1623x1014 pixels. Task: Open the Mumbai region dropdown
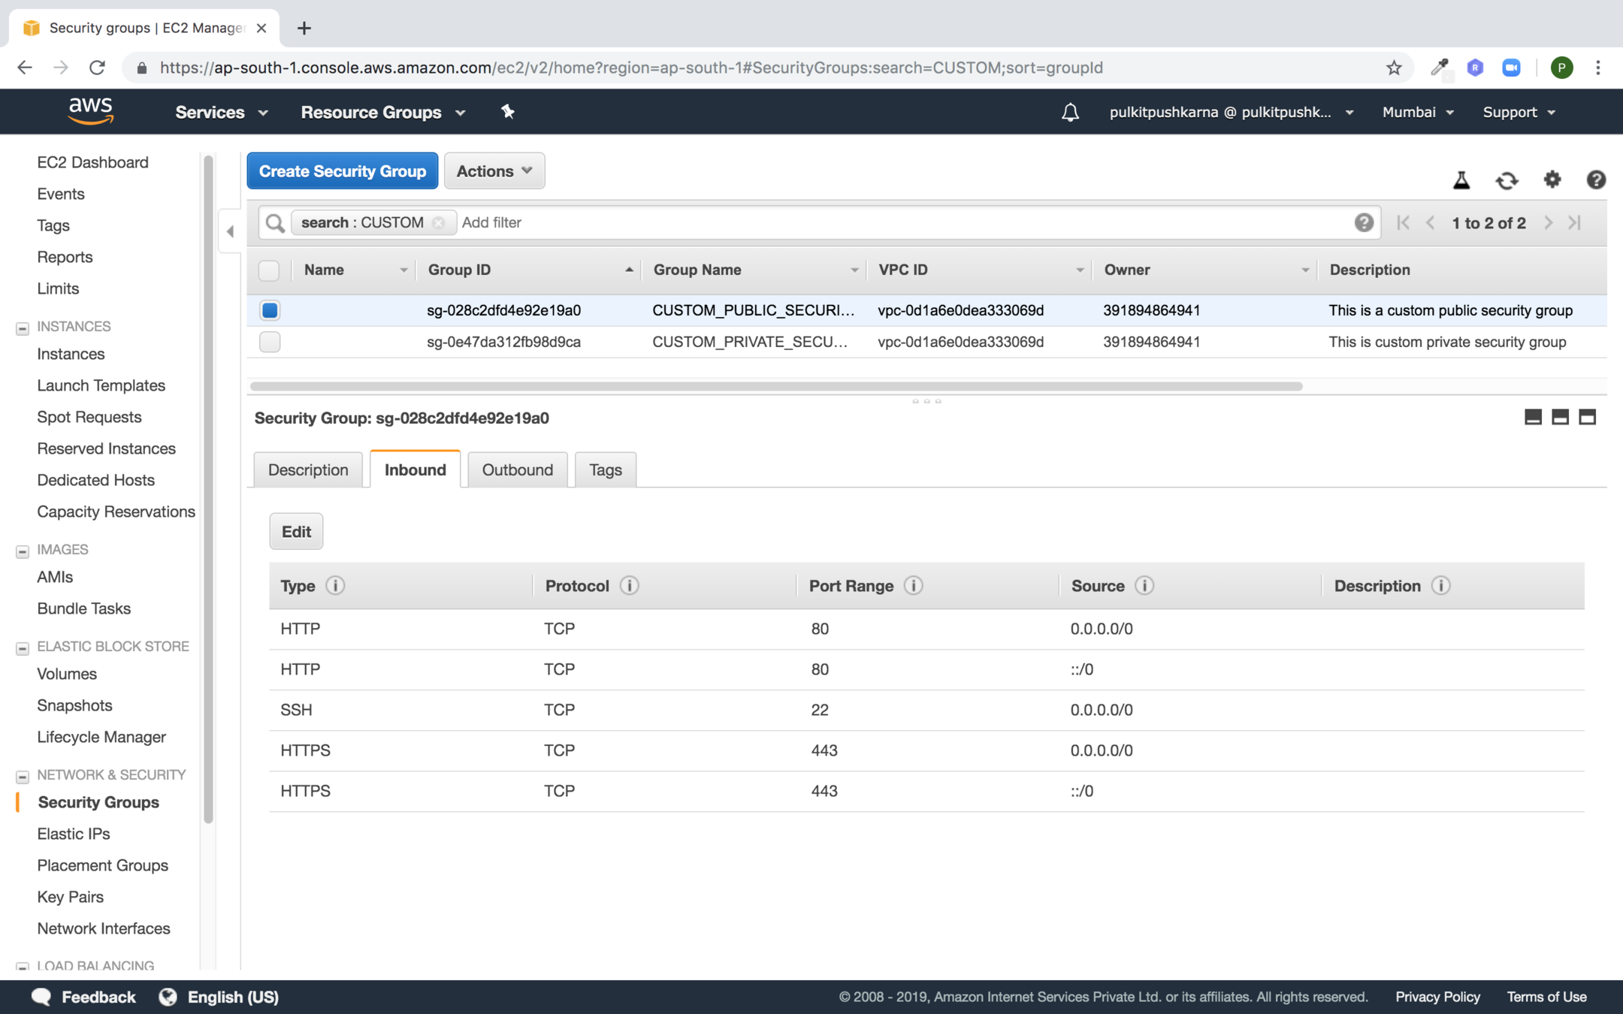click(x=1417, y=112)
